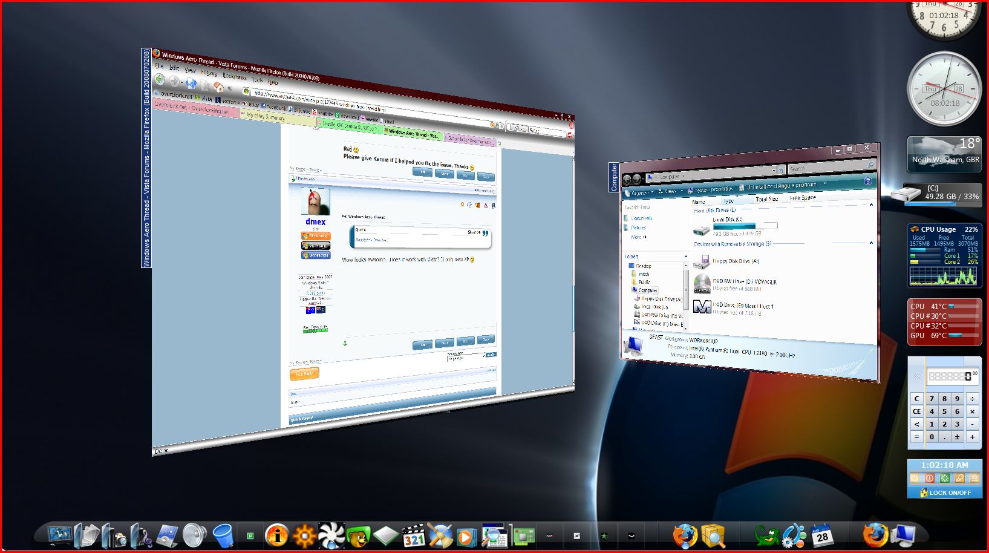This screenshot has width=989, height=553.
Task: Click the equals key on calculator gadget
Action: pos(916,437)
